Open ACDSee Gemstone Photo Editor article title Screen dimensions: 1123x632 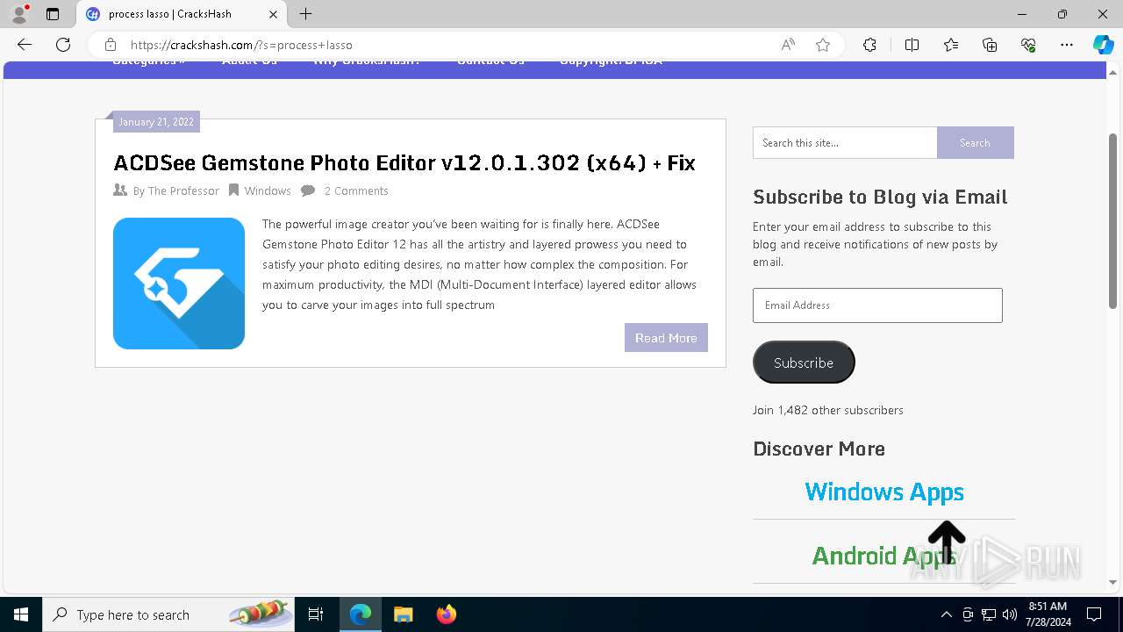pyautogui.click(x=404, y=162)
